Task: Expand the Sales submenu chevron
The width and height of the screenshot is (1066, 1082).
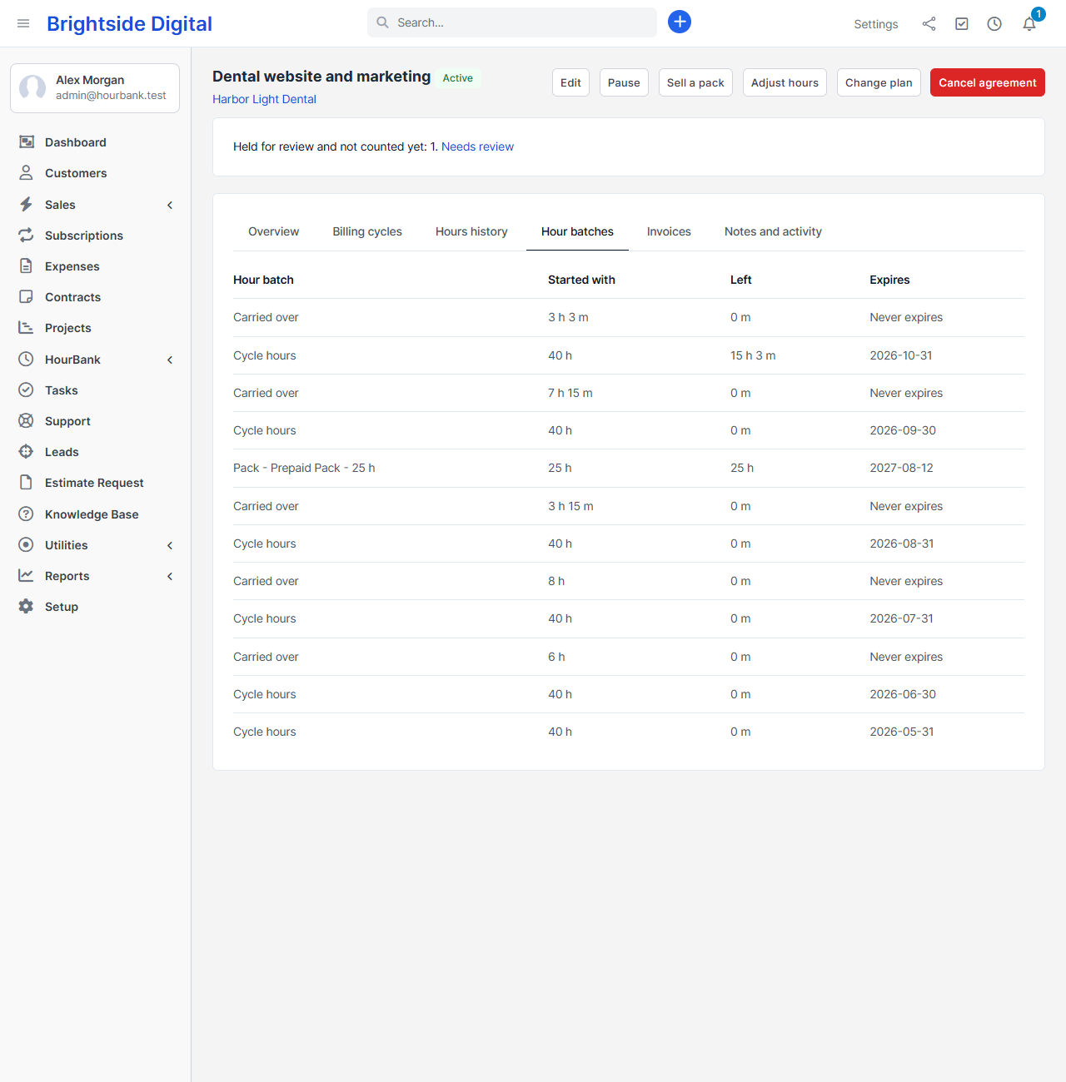Action: (170, 205)
